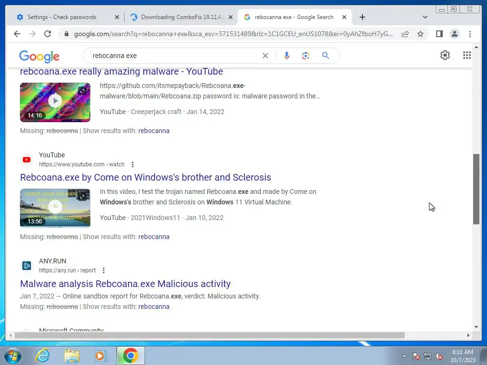The image size is (487, 365).
Task: Open network tray icon
Action: 428,356
